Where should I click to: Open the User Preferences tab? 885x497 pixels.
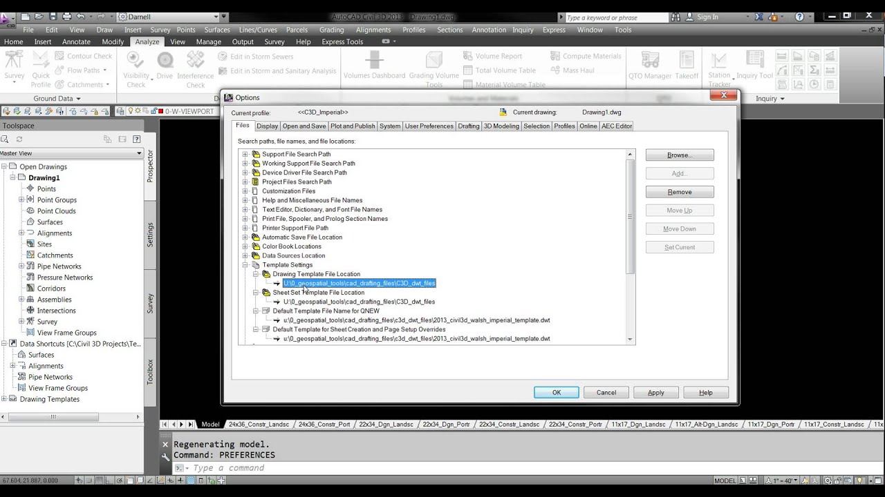(x=429, y=126)
